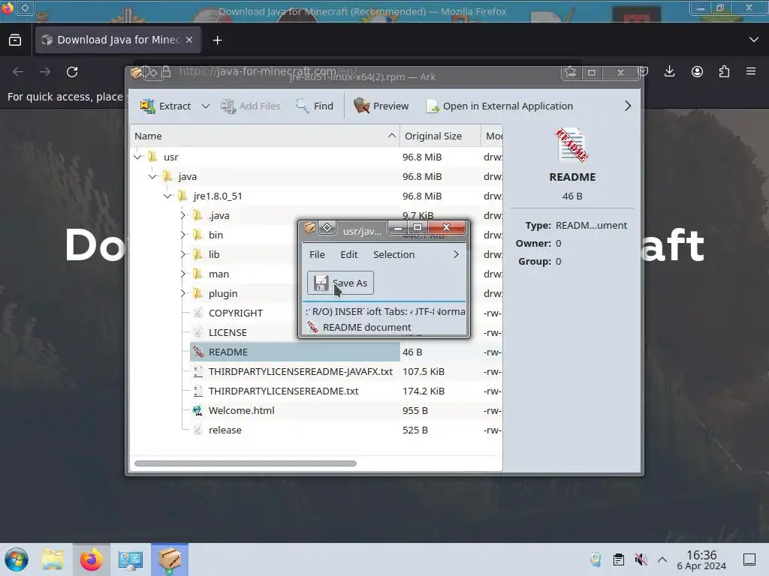The image size is (769, 576).
Task: Reload the page in Firefox
Action: [72, 72]
